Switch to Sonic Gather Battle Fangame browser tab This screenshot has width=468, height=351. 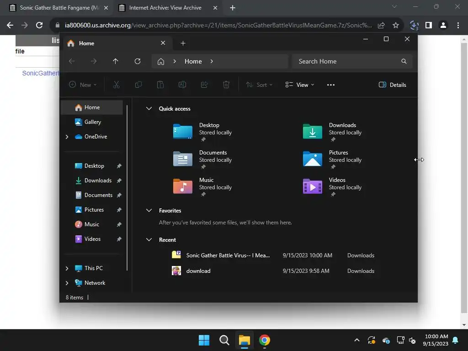coord(59,8)
